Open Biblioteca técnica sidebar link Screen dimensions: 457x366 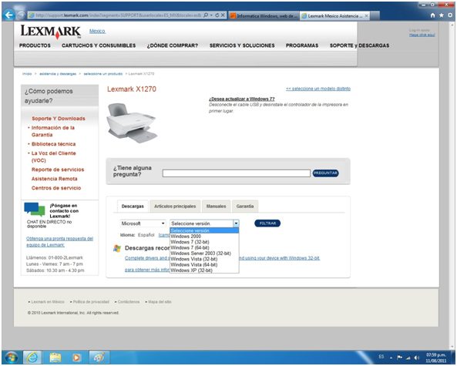click(x=53, y=144)
